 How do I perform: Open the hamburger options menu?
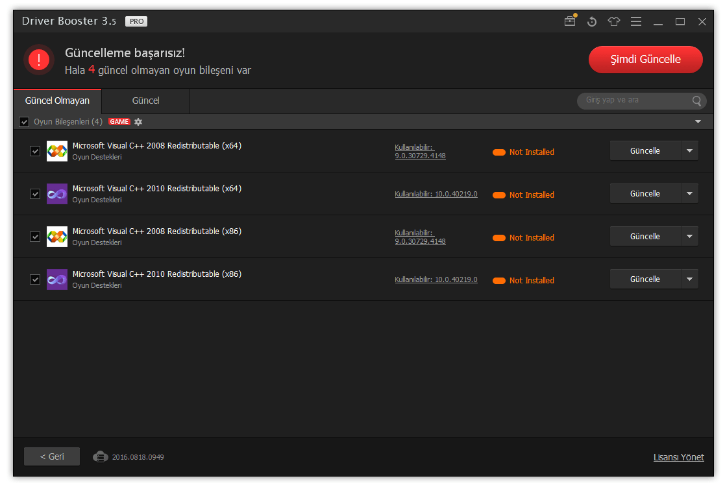(x=636, y=21)
